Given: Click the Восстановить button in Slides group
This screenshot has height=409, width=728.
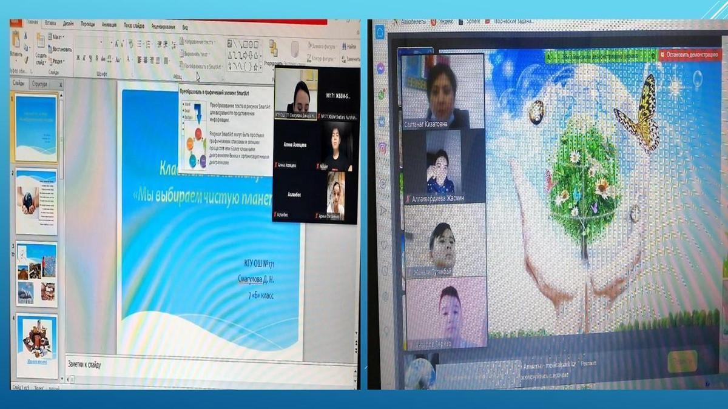Looking at the screenshot, I should pyautogui.click(x=62, y=49).
